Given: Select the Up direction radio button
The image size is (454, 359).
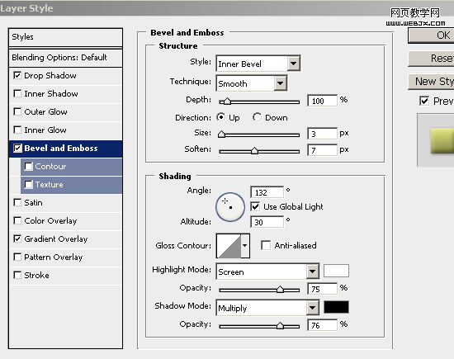Looking at the screenshot, I should pyautogui.click(x=221, y=117).
